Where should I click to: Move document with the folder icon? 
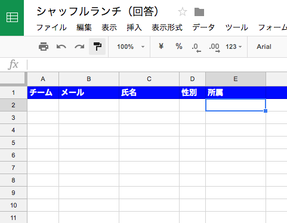[x=199, y=12]
